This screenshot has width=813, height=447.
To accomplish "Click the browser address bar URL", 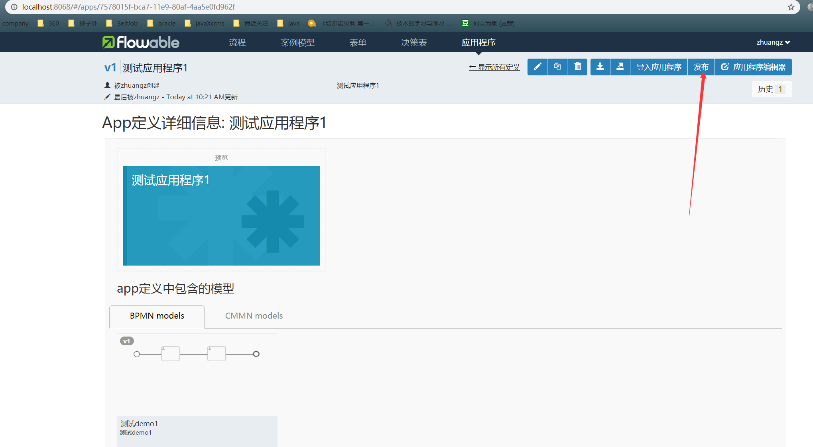I will click(x=128, y=7).
